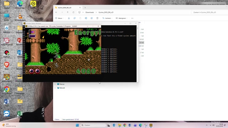The image size is (228, 128).
Task: Open Excel desktop shortcut
Action: coord(20,114)
